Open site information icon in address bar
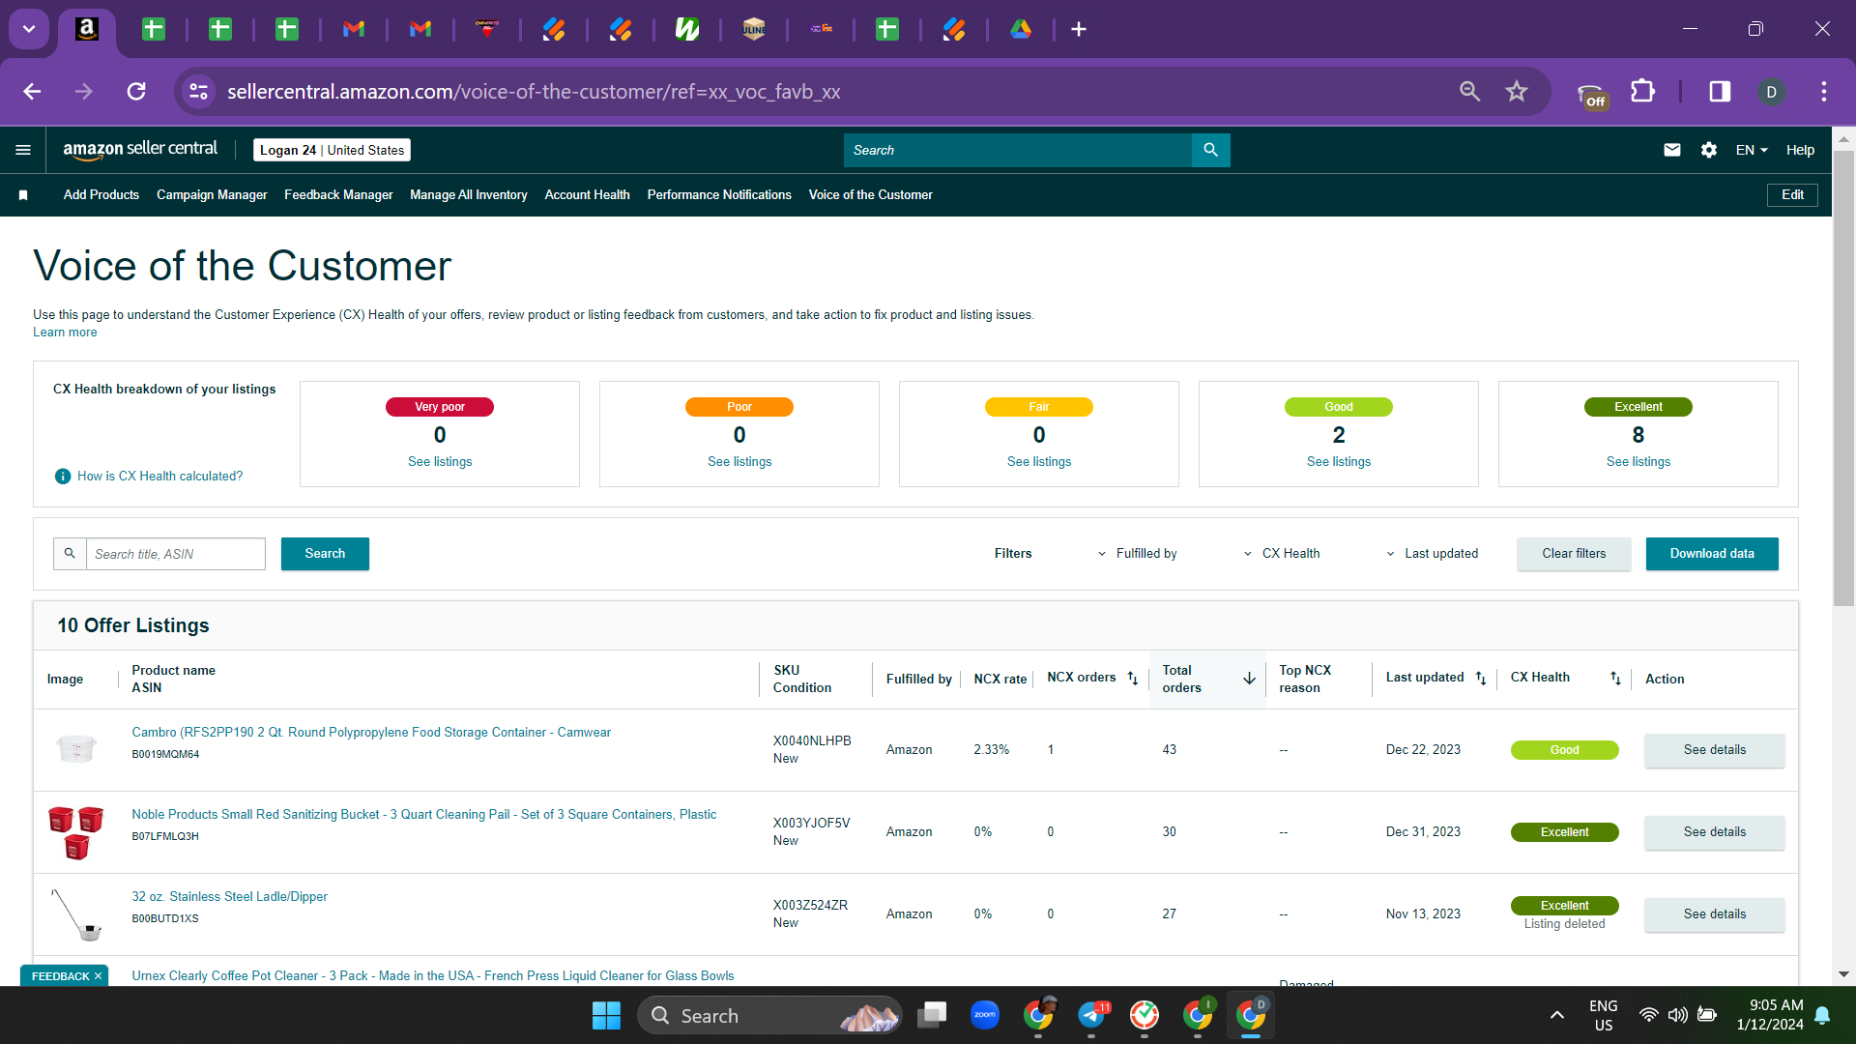 (x=198, y=91)
